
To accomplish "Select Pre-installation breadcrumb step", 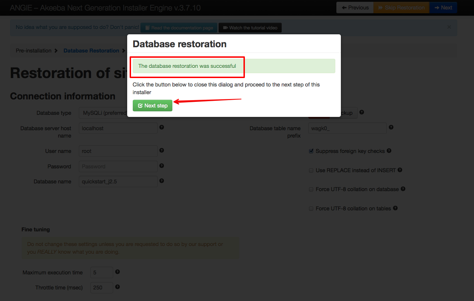I will tap(34, 51).
